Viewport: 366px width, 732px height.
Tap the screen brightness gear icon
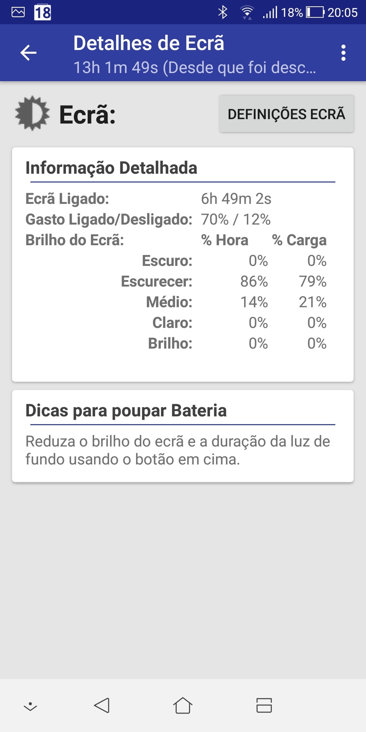point(32,113)
